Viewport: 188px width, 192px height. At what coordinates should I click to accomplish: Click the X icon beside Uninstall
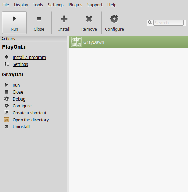click(7, 126)
